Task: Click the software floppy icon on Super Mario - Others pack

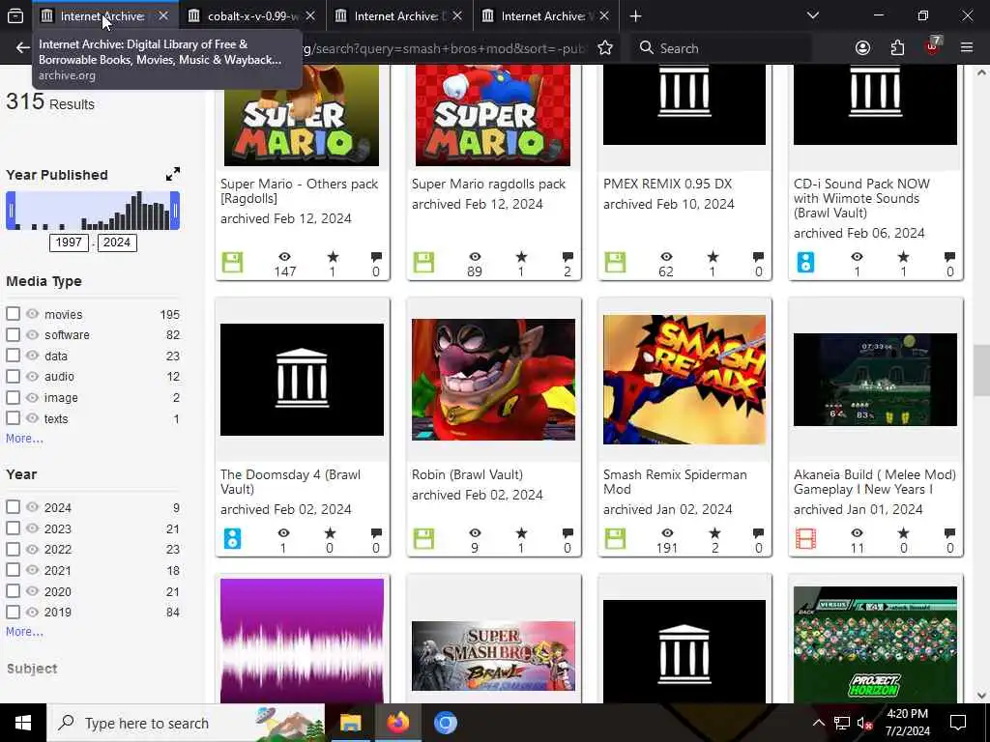Action: 232,262
